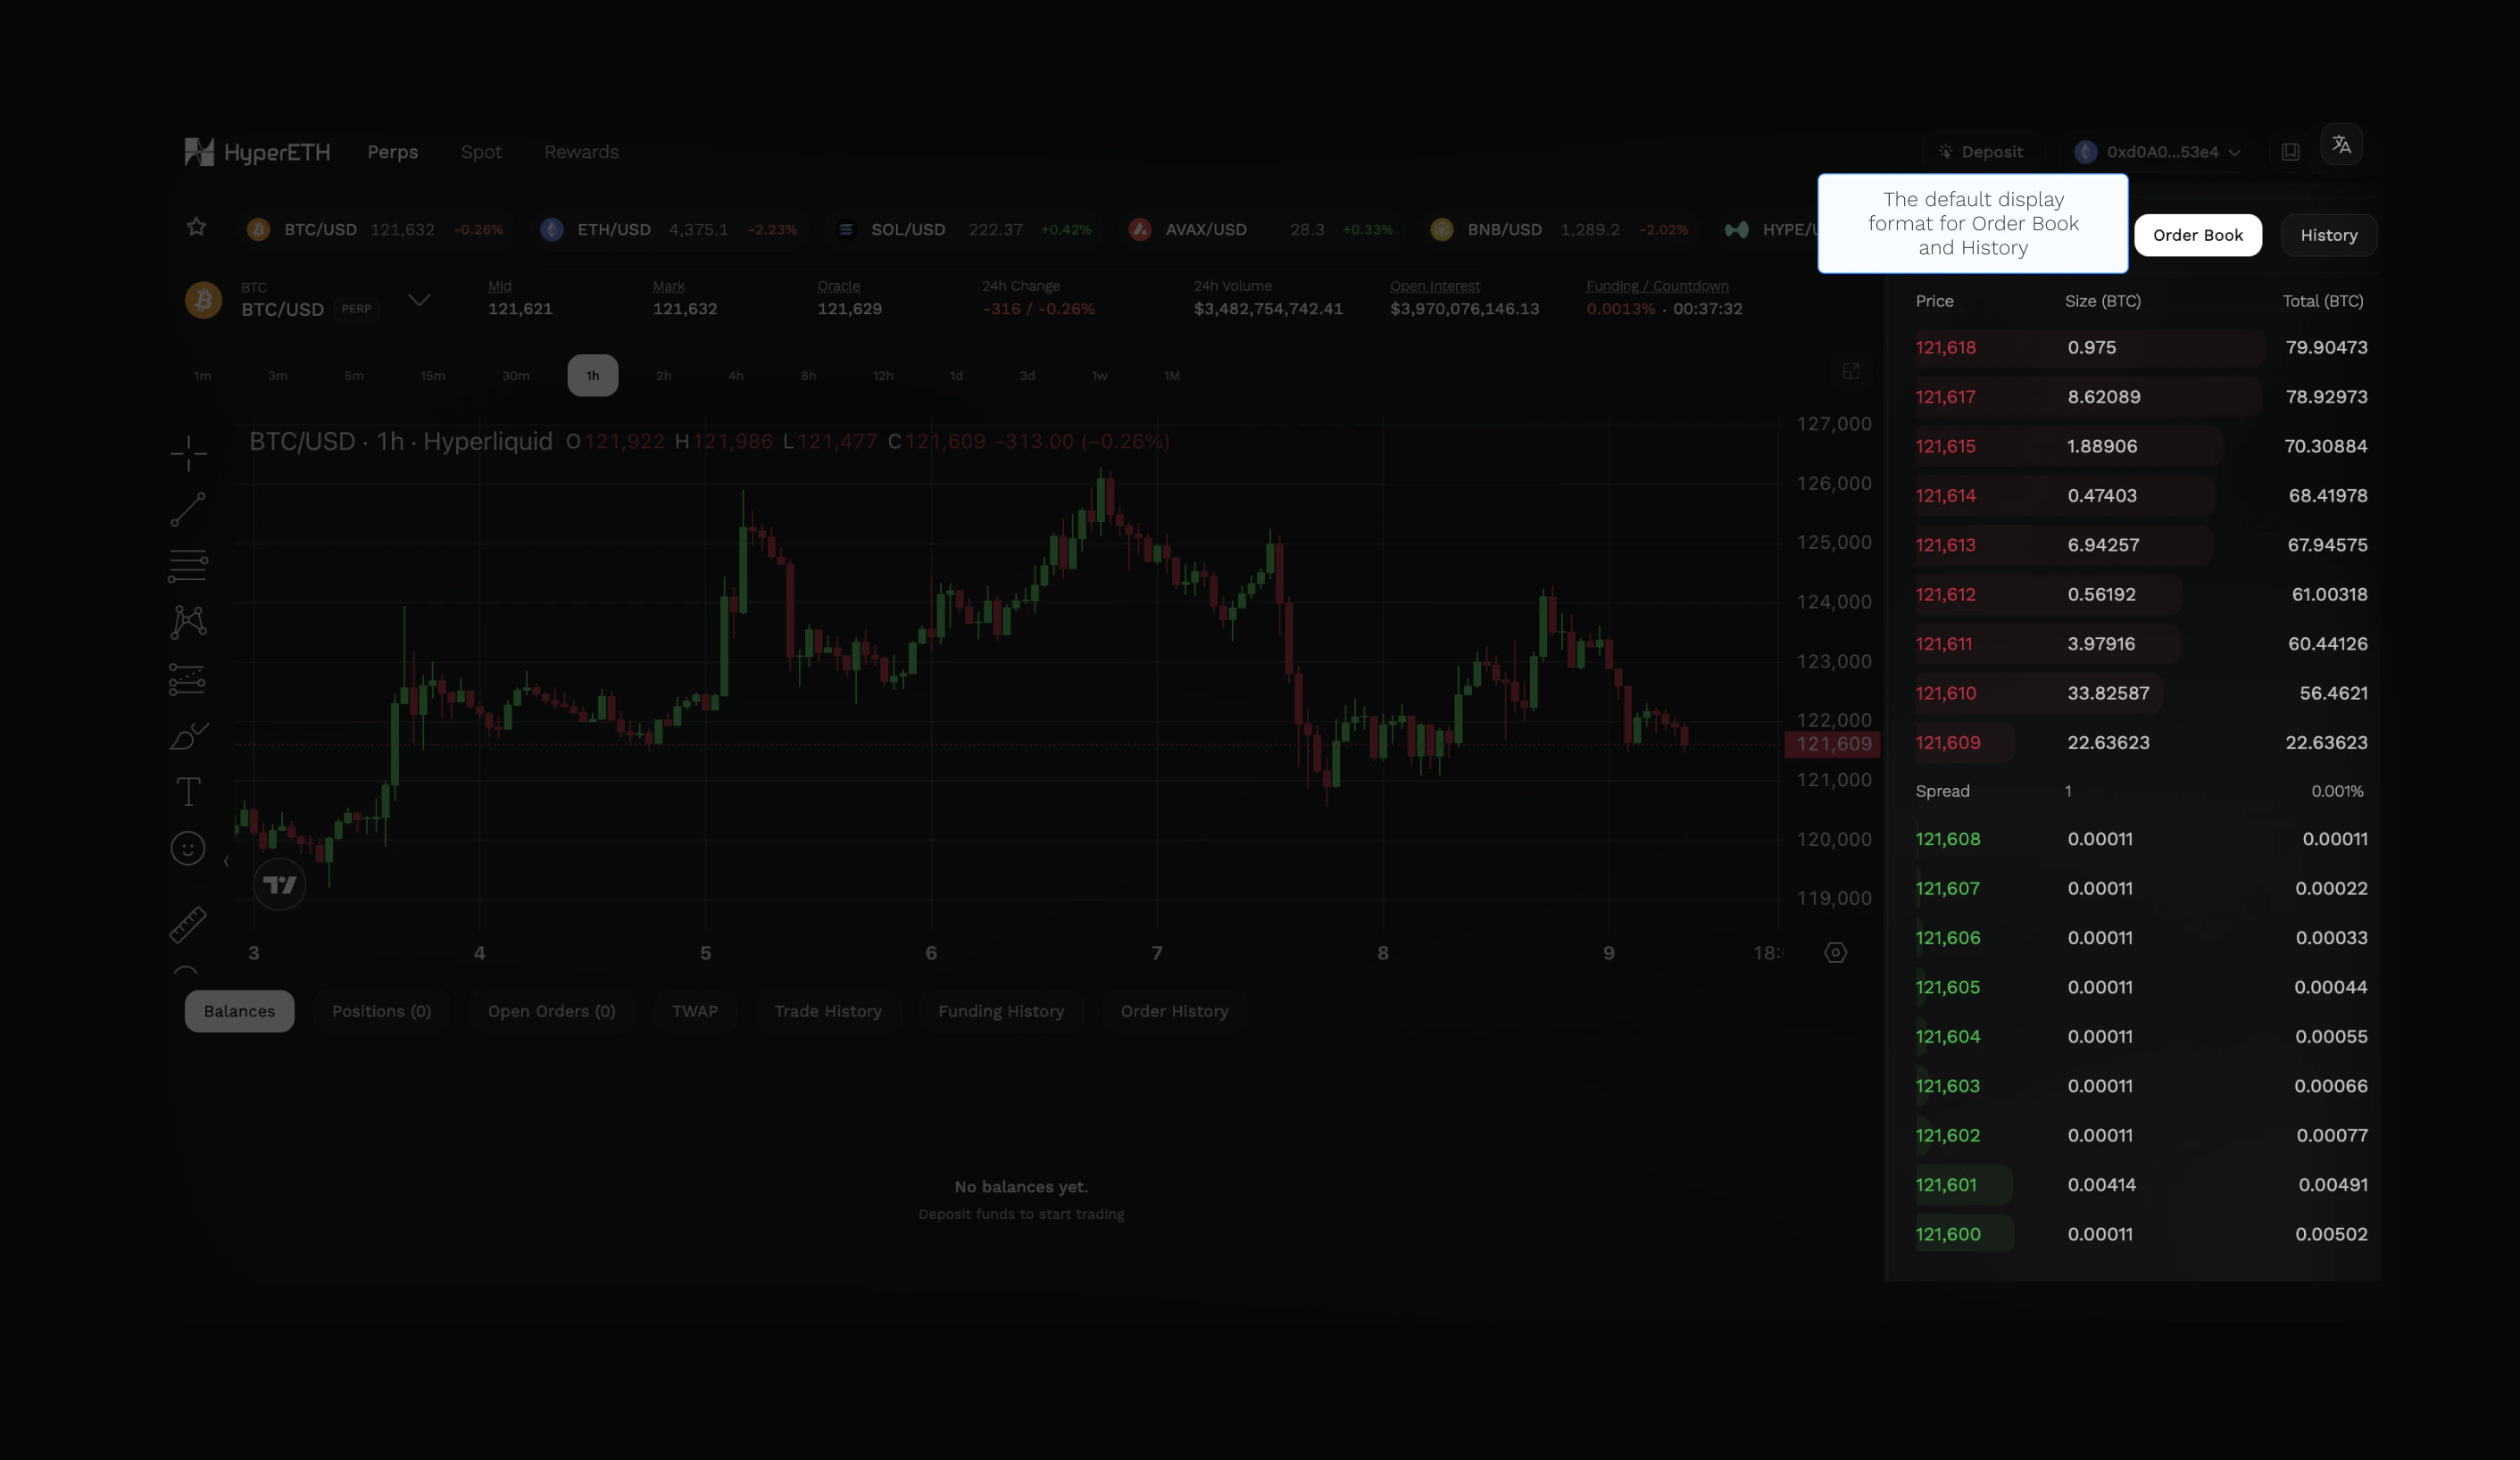2520x1460 pixels.
Task: Open the Fibonacci retracement tool
Action: (x=188, y=565)
